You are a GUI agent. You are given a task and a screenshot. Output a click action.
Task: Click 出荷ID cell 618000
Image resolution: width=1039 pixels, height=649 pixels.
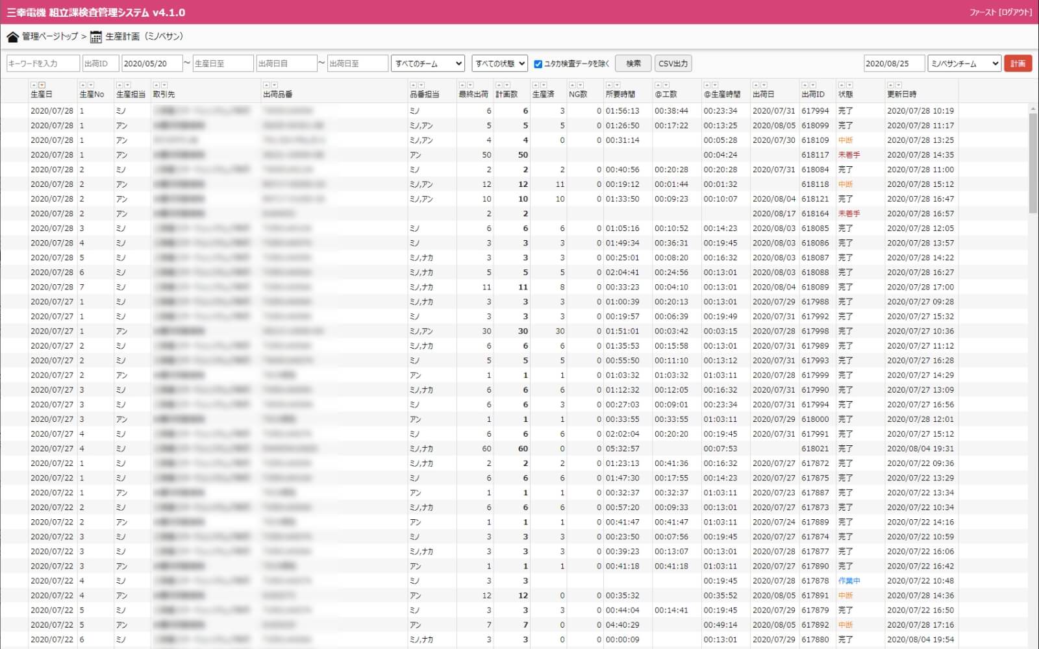814,419
